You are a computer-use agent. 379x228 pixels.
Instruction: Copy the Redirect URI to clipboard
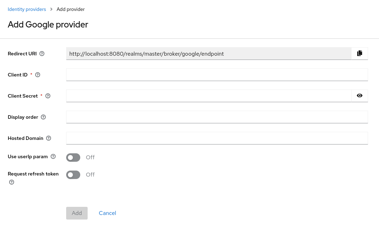point(359,53)
